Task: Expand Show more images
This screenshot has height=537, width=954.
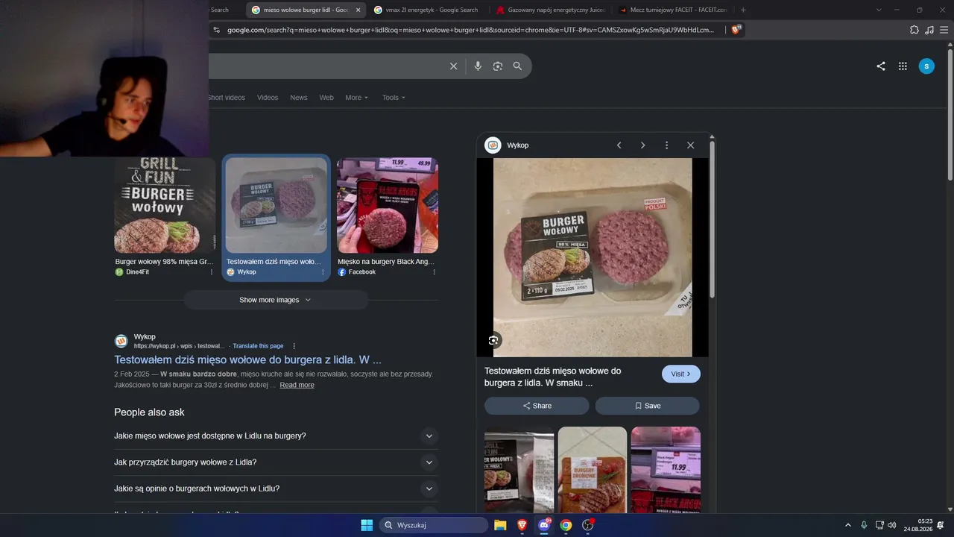Action: [276, 300]
